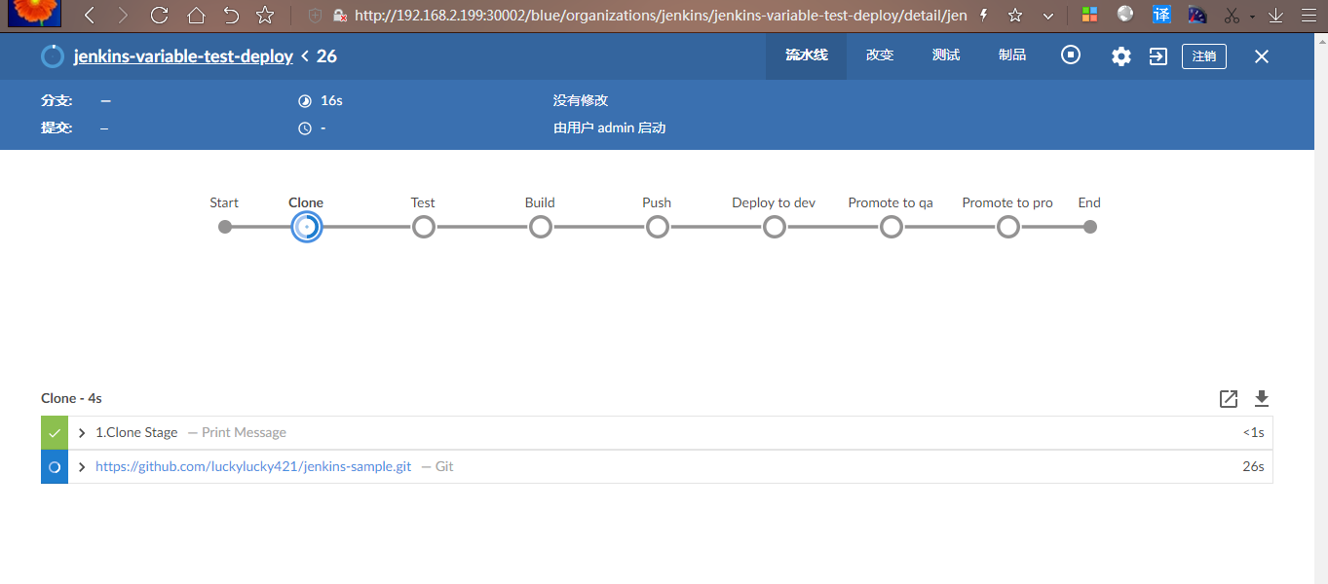The image size is (1328, 584).
Task: Click the flag extension icon in toolbar
Action: (x=1197, y=15)
